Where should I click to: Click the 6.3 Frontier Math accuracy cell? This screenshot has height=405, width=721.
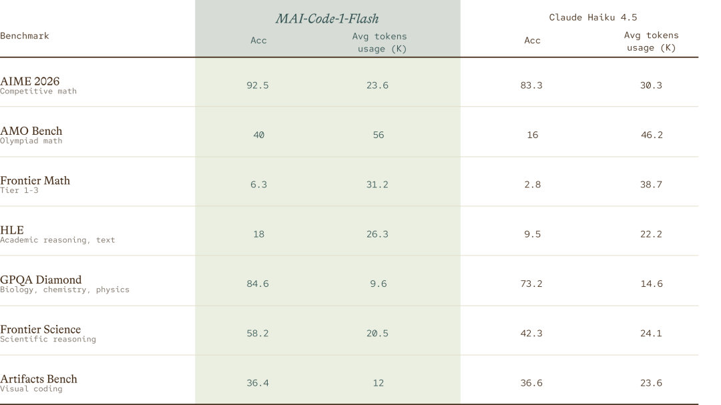click(x=258, y=185)
